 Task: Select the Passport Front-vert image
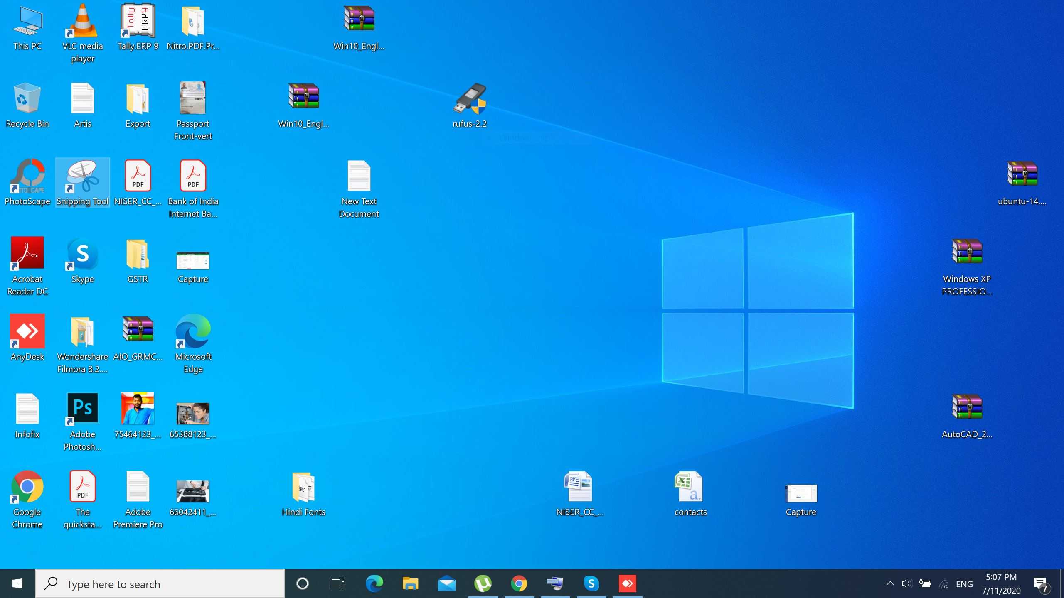point(193,111)
